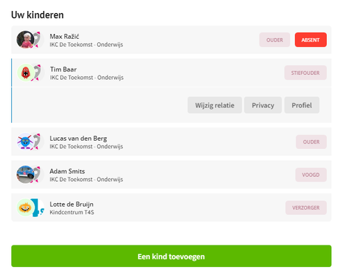Click the VOOGD badge for Adam Smits
This screenshot has width=347, height=278.
tap(311, 175)
